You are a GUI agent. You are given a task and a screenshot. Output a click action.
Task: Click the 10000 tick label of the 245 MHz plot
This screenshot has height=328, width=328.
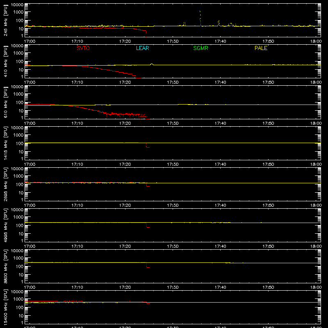pos(17,5)
